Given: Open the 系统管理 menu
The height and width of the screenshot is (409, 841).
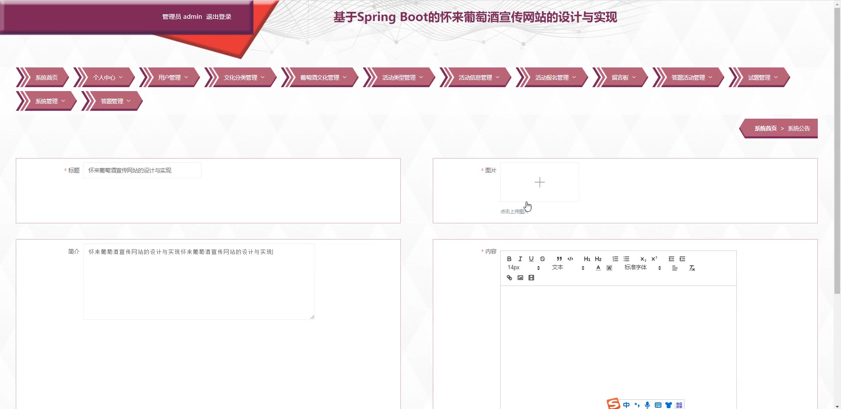Looking at the screenshot, I should coord(46,101).
